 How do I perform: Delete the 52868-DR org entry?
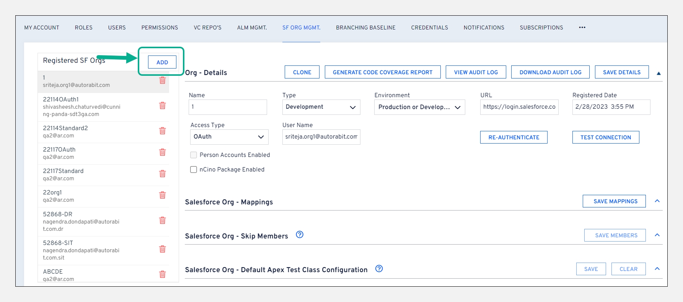[162, 220]
